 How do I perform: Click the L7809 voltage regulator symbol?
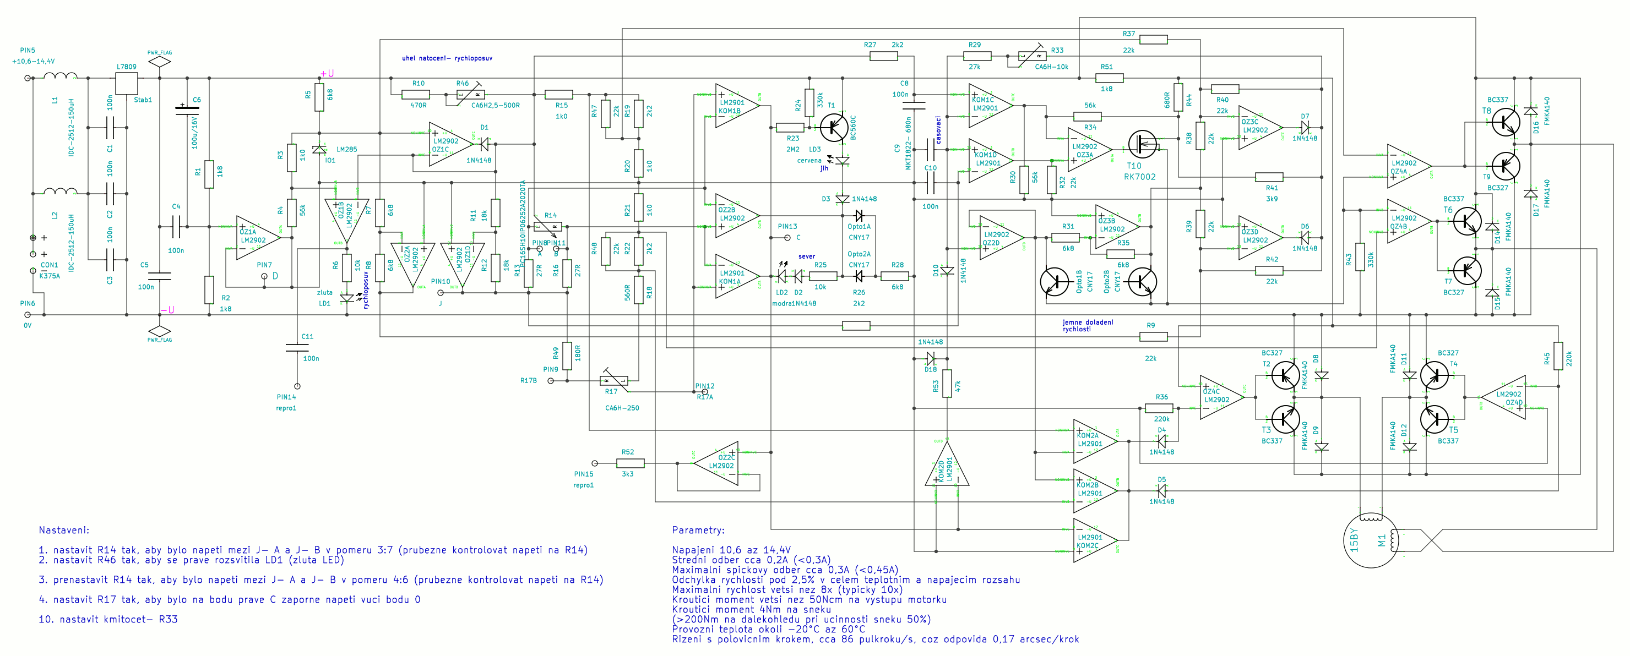click(x=127, y=84)
